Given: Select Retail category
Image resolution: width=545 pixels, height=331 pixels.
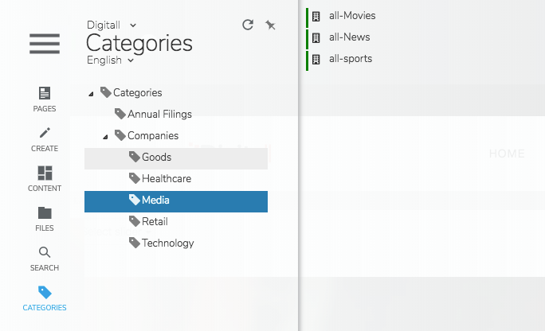Looking at the screenshot, I should pyautogui.click(x=155, y=222).
